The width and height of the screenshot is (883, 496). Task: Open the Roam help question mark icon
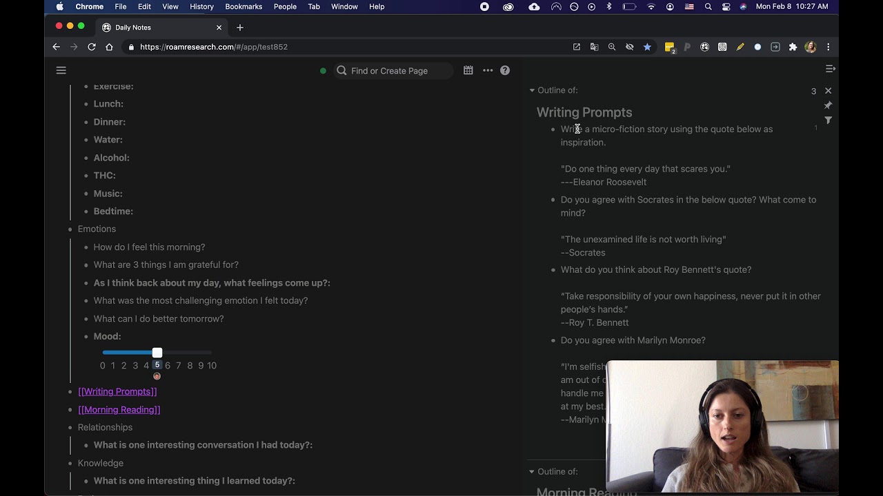point(505,70)
